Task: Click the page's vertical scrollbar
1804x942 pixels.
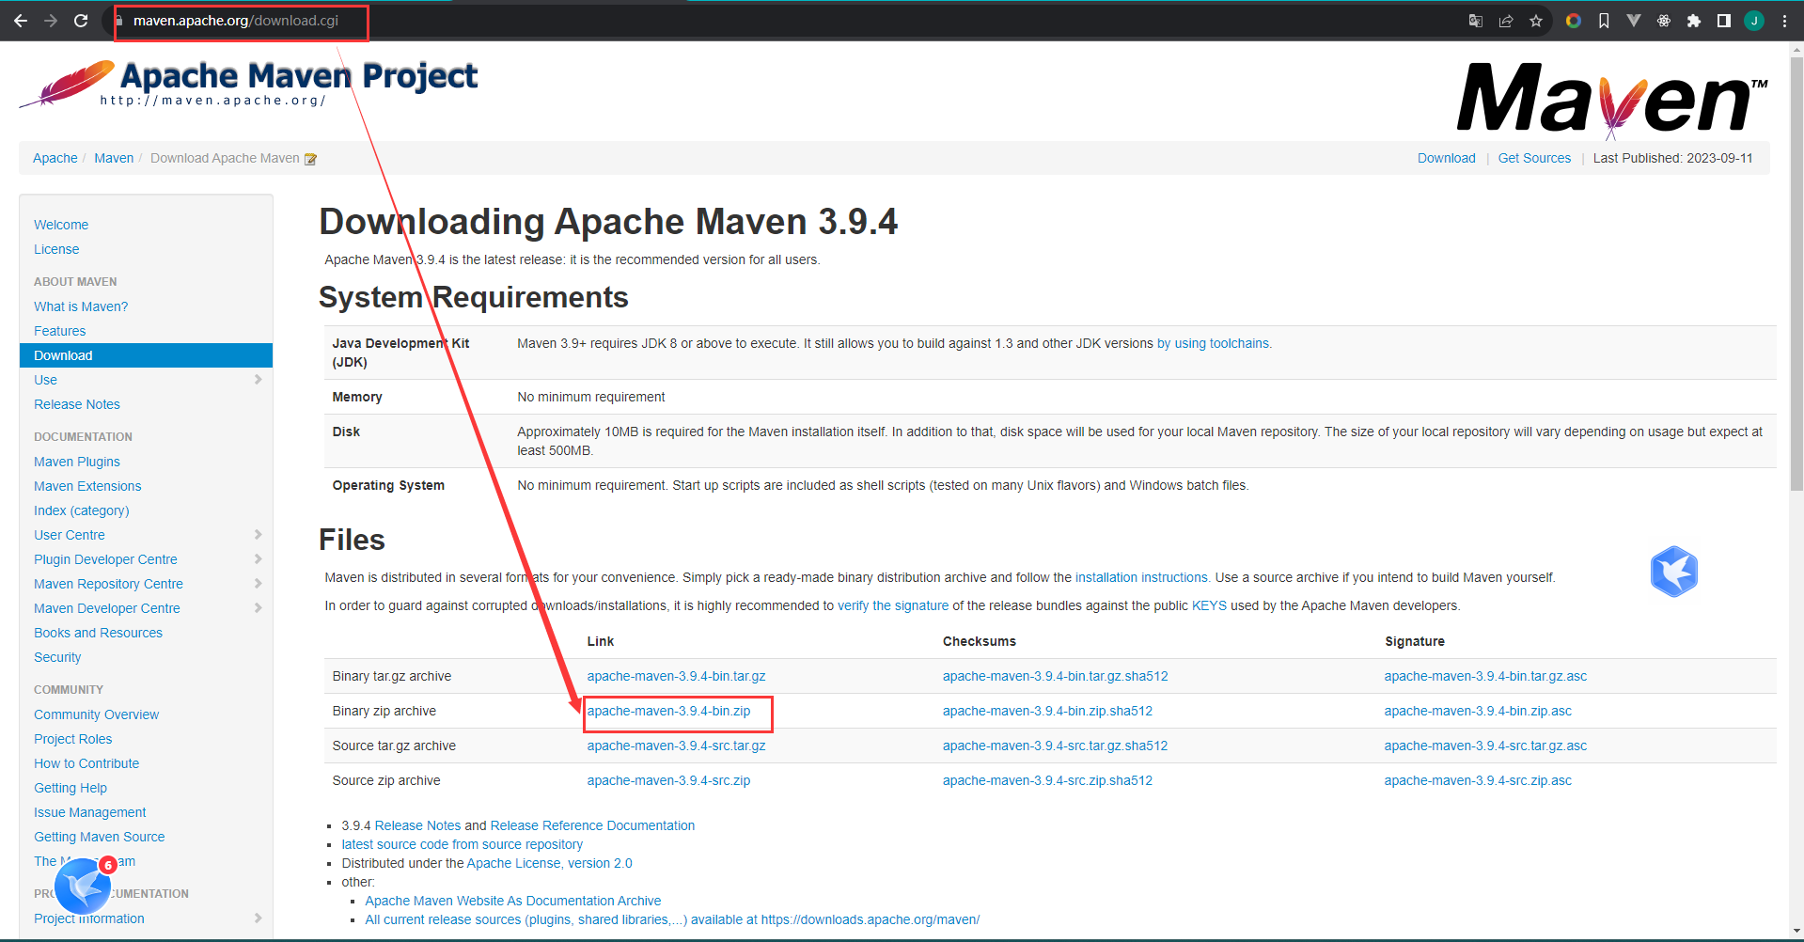Action: (x=1796, y=282)
